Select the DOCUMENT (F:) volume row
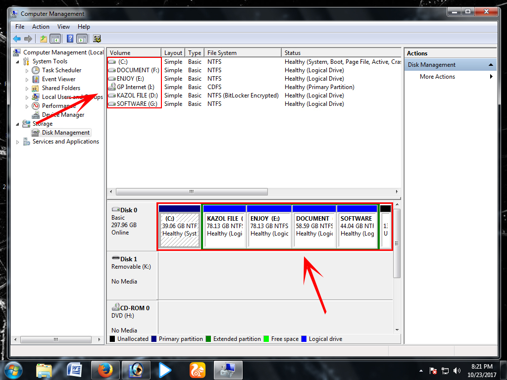507x380 pixels. [x=254, y=70]
